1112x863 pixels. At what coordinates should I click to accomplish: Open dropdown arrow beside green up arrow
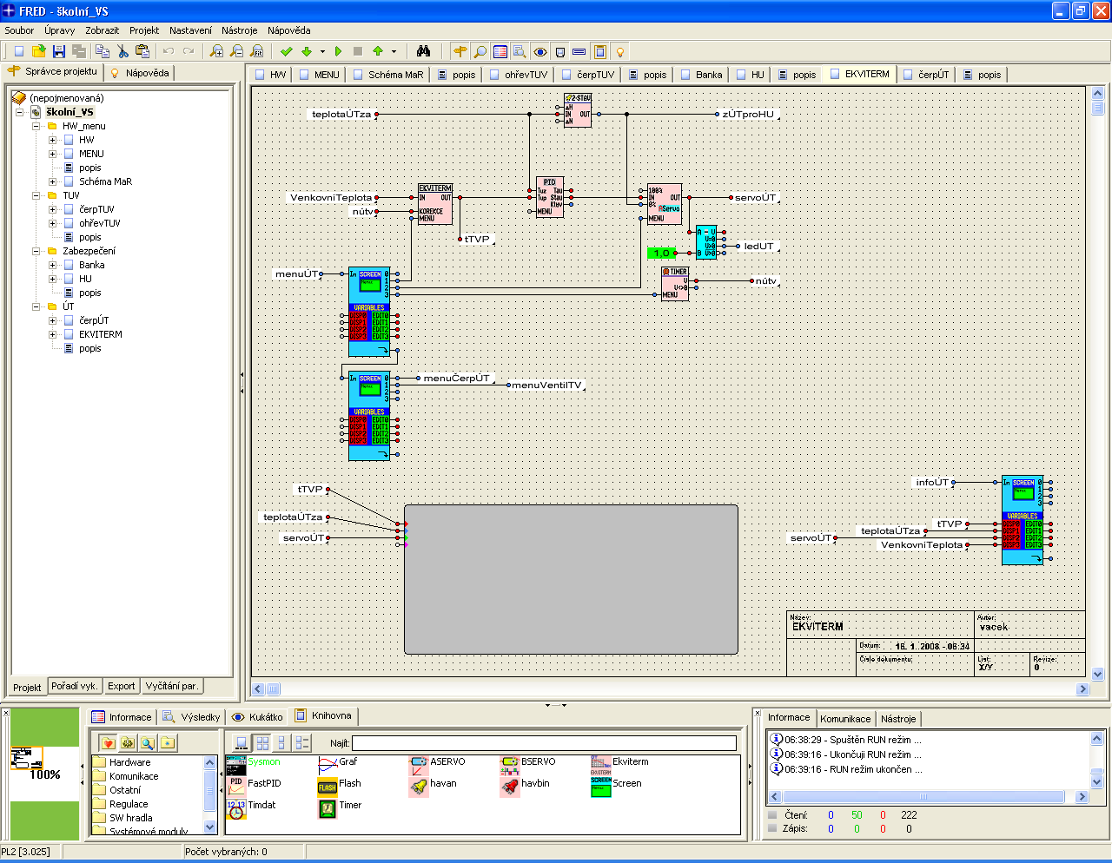point(394,52)
